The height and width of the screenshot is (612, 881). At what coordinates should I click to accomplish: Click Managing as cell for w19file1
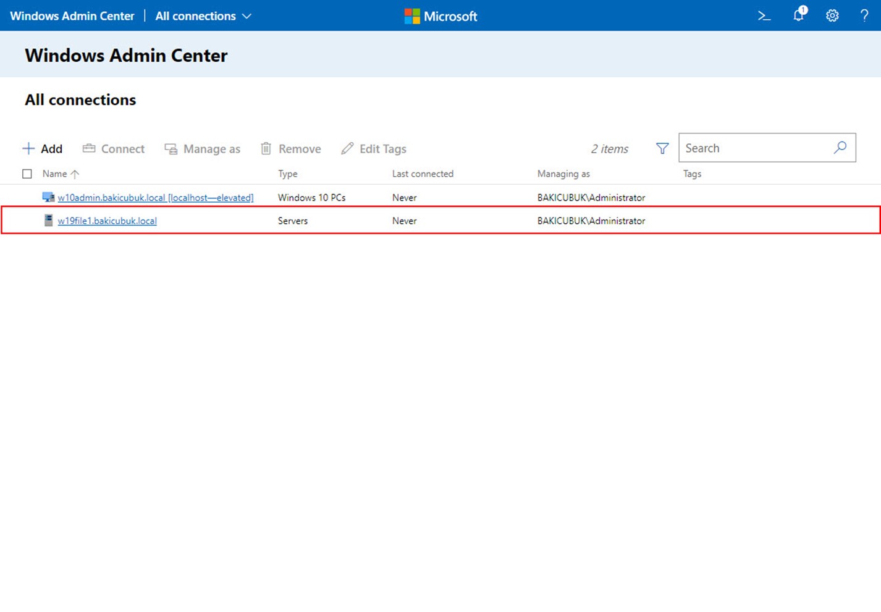pos(591,221)
